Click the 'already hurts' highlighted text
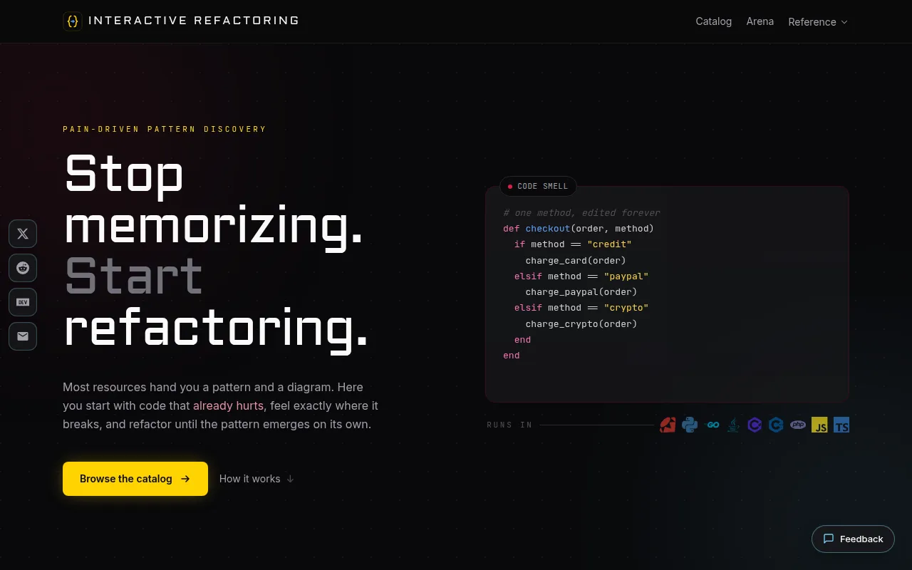Viewport: 912px width, 570px height. coord(228,406)
